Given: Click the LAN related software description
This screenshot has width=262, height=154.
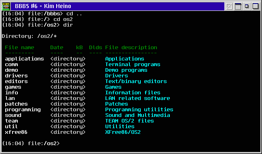Looking at the screenshot, I should (137, 98).
